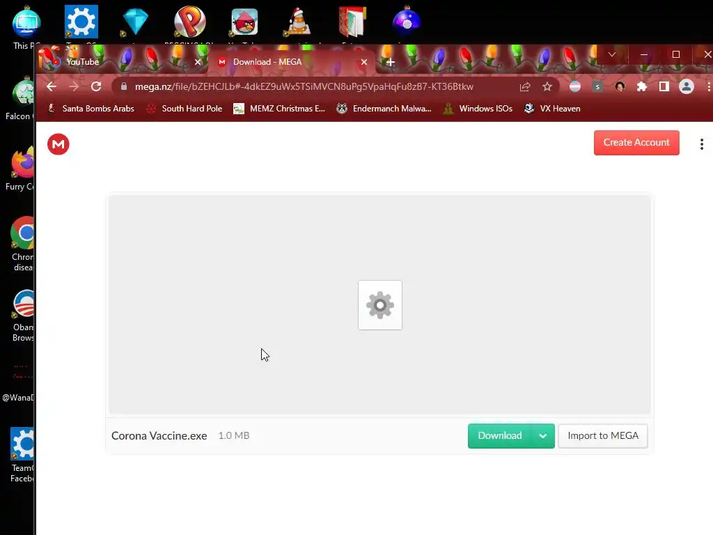The height and width of the screenshot is (535, 713).
Task: Open VX Heaven bookmark
Action: (x=552, y=109)
